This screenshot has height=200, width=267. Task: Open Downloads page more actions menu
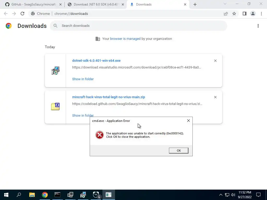[x=258, y=26]
